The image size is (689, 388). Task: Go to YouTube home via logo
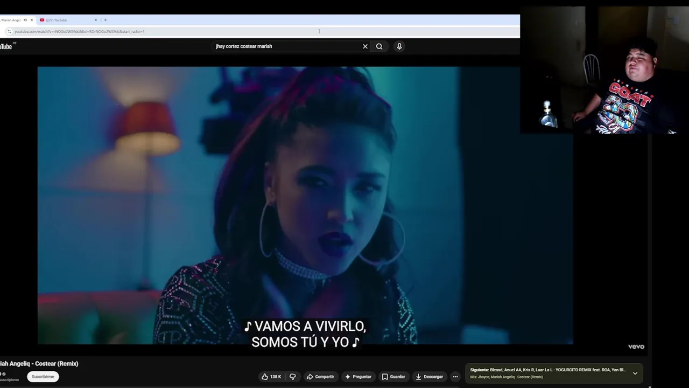click(x=6, y=46)
